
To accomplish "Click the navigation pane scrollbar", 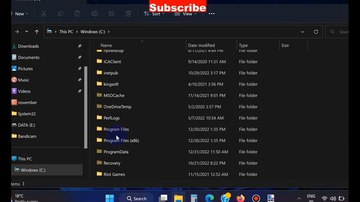I will [85, 107].
